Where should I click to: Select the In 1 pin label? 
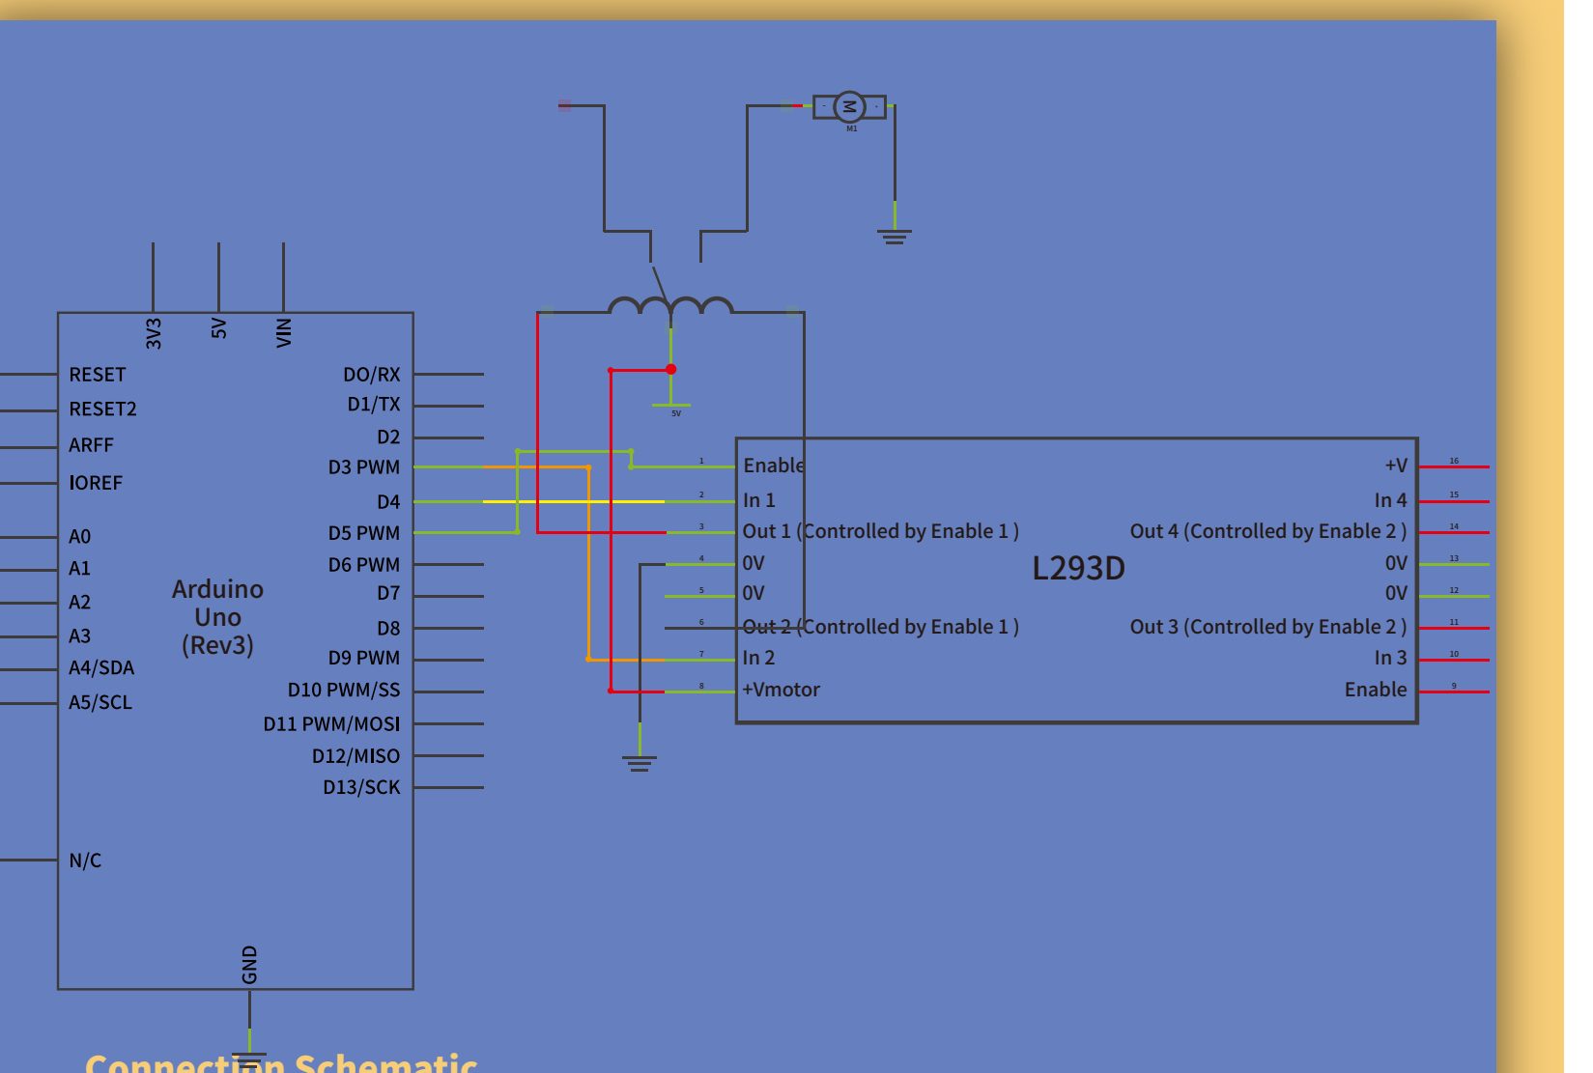click(759, 500)
